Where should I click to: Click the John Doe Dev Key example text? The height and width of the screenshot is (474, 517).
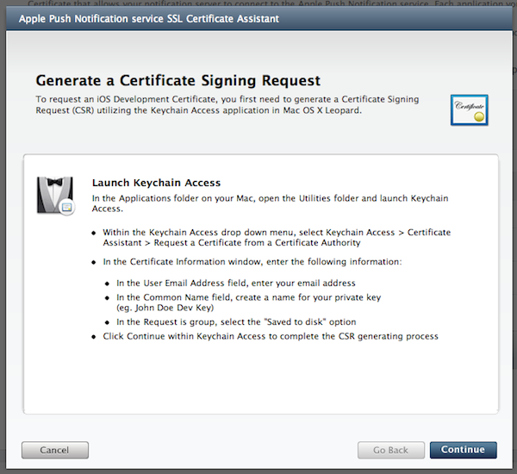(x=165, y=308)
